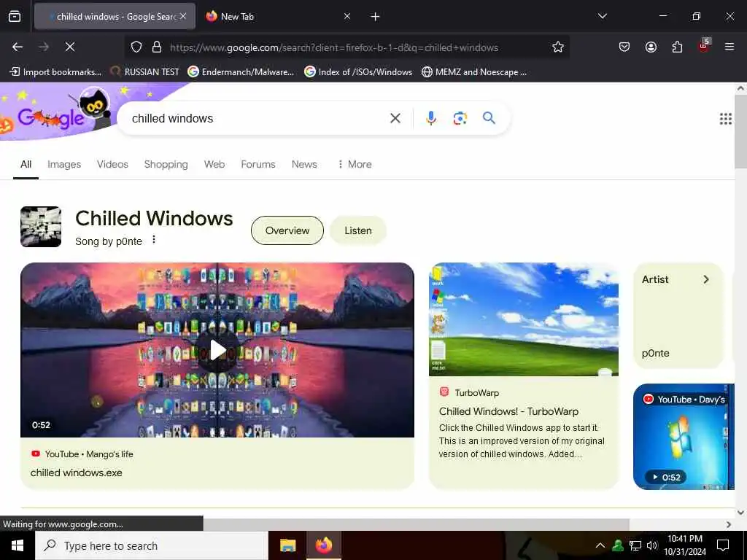747x560 pixels.
Task: Open Import bookmarks bookmark
Action: (55, 72)
